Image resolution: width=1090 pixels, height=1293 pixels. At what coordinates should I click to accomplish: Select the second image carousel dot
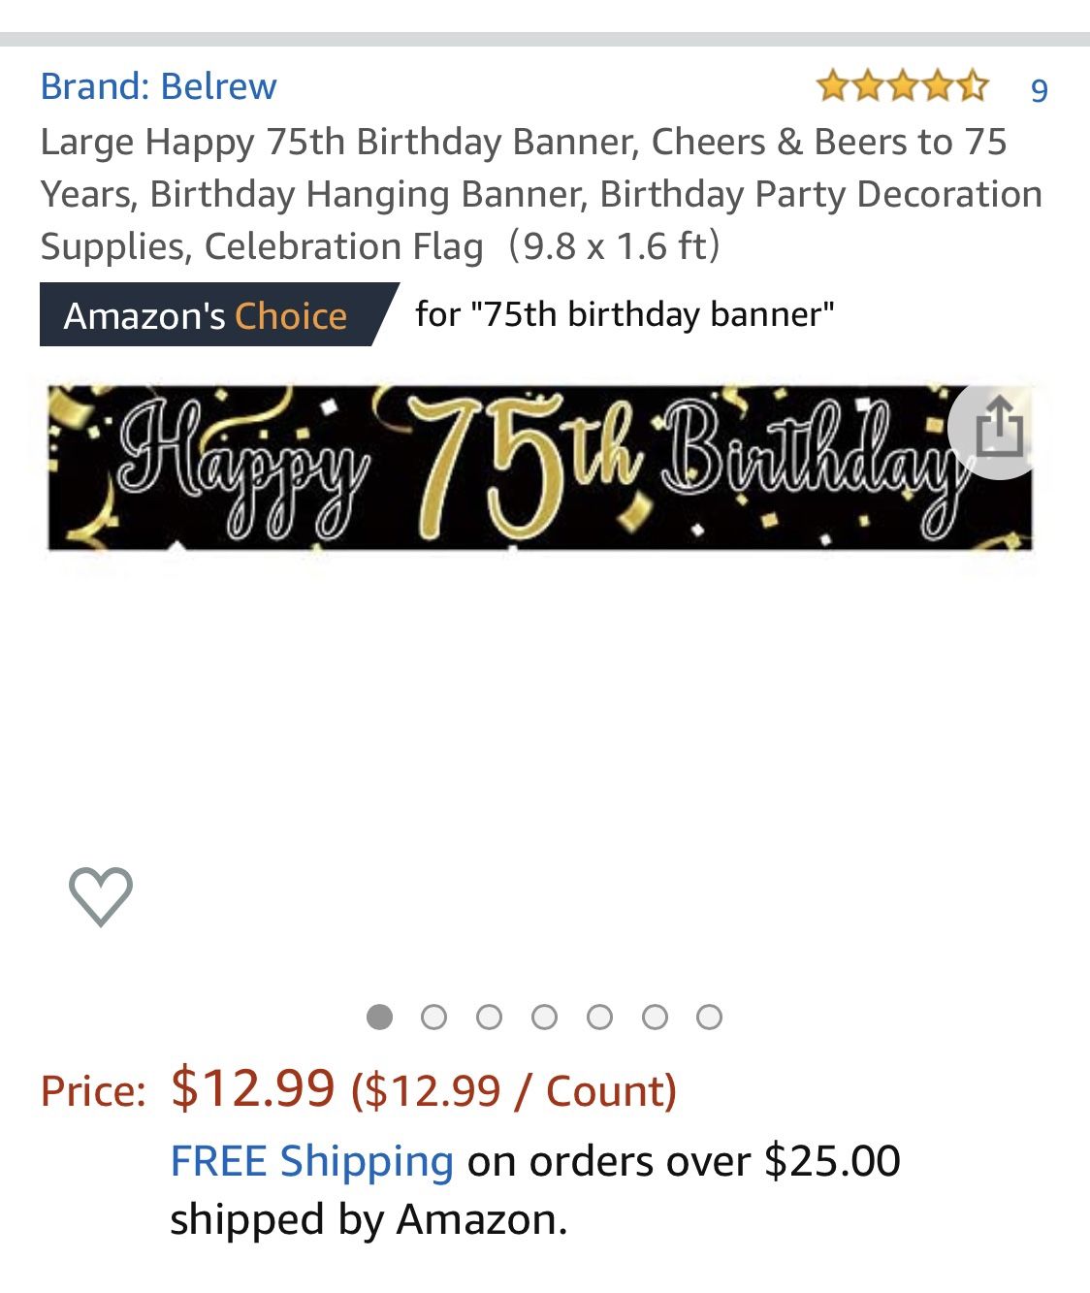click(x=434, y=1017)
